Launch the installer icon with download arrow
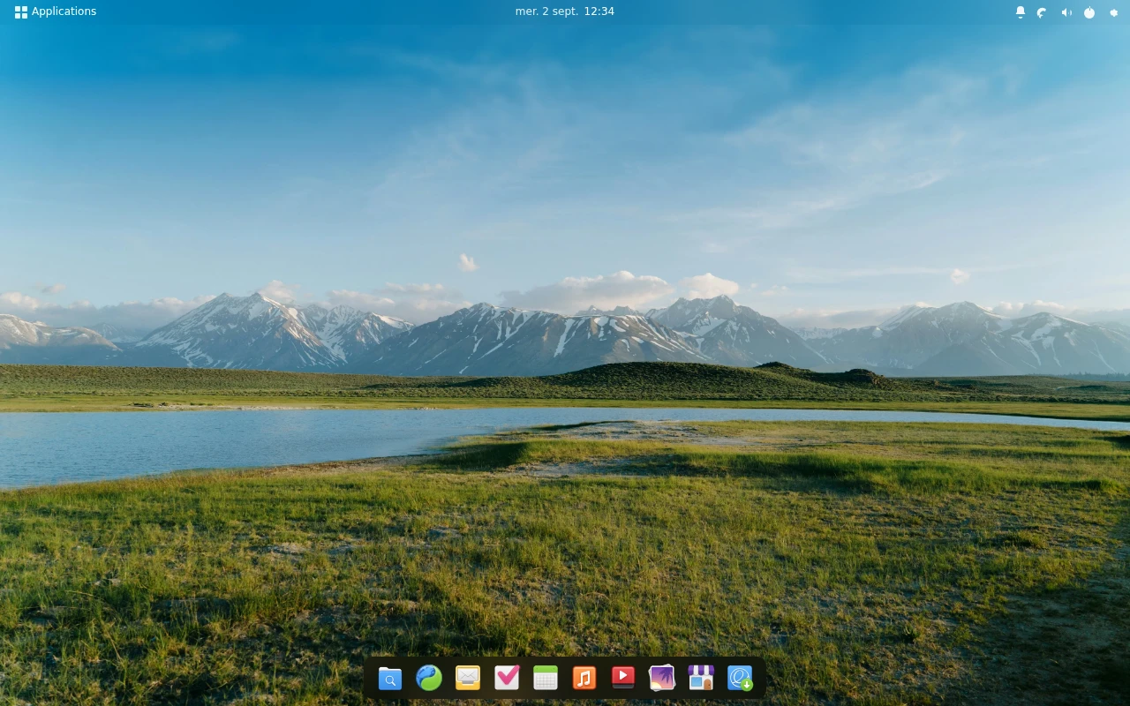 point(740,678)
